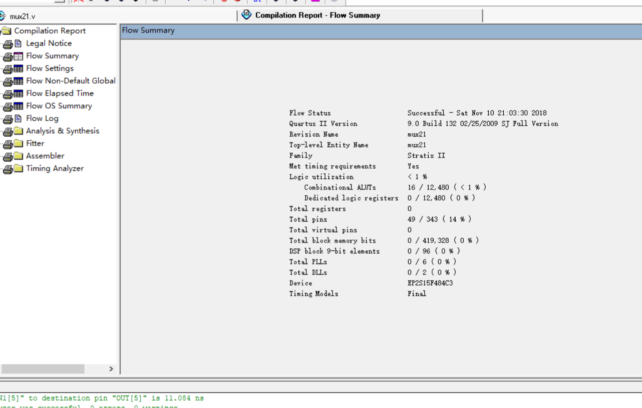Select the Analysis & Synthesis folder label
This screenshot has width=642, height=408.
[63, 131]
